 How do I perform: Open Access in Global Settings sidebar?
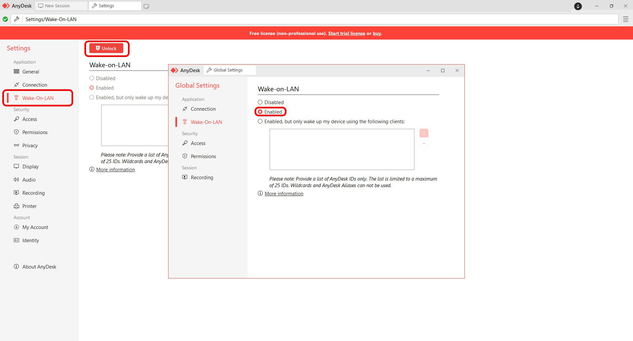coord(198,143)
